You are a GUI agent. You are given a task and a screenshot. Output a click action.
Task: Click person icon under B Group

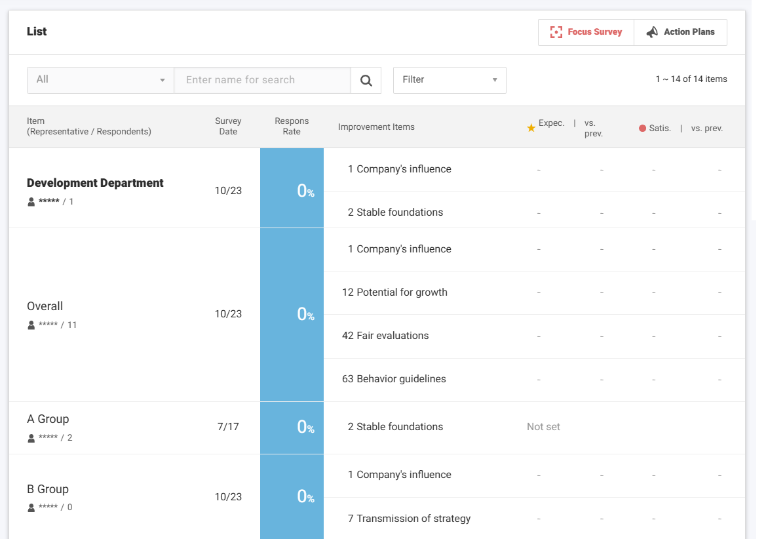click(x=31, y=508)
